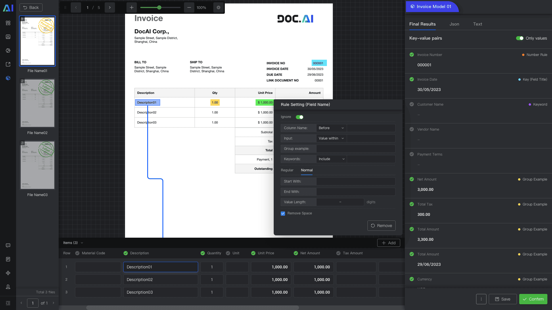This screenshot has height=310, width=552.
Task: Switch to the Json tab
Action: tap(454, 24)
